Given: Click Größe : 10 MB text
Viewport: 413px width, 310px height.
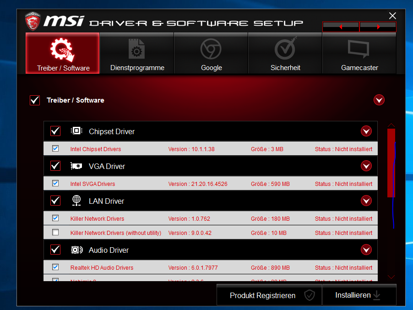Looking at the screenshot, I should tap(269, 233).
